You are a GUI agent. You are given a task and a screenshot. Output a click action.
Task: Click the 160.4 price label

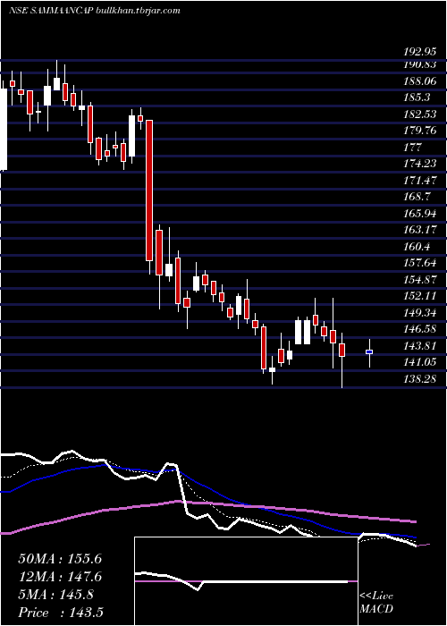[x=417, y=247]
